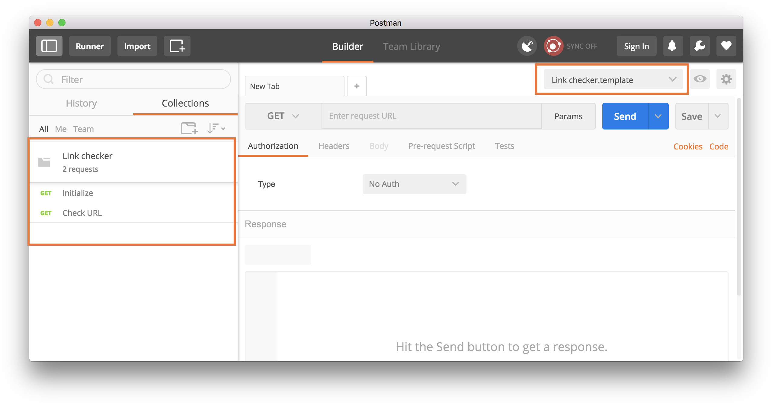Open the Code link

pyautogui.click(x=719, y=146)
